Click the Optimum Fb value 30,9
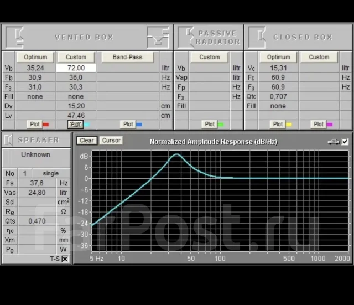The image size is (354, 305). pos(35,77)
